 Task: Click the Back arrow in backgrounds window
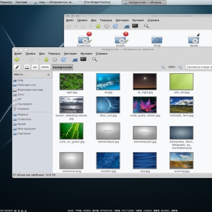(x=17, y=59)
